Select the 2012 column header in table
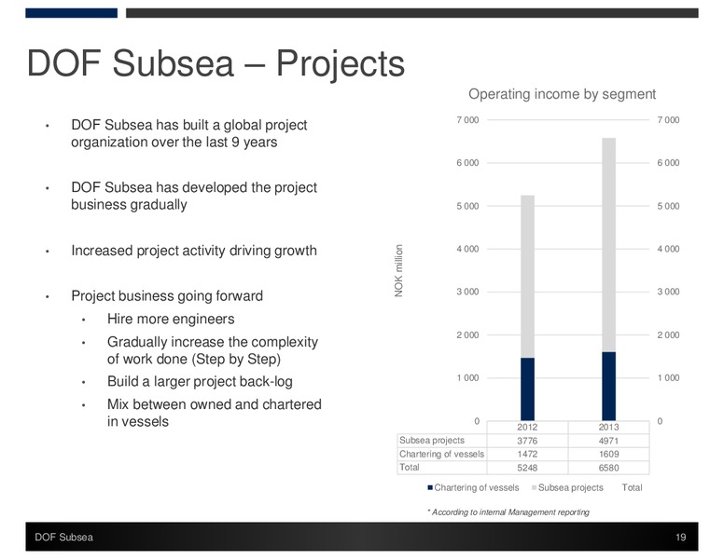 [527, 427]
